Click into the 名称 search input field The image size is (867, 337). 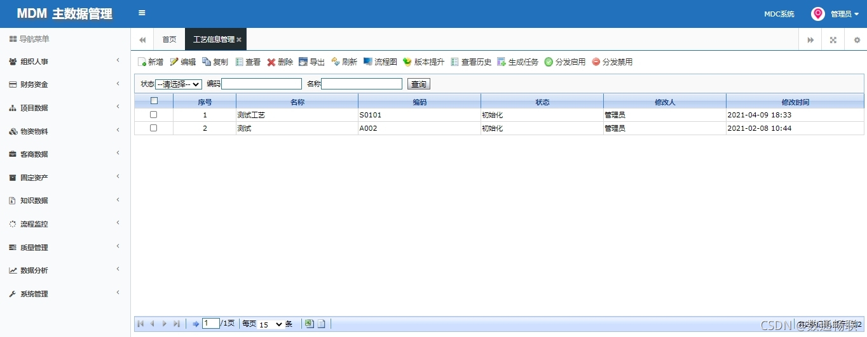pyautogui.click(x=362, y=84)
